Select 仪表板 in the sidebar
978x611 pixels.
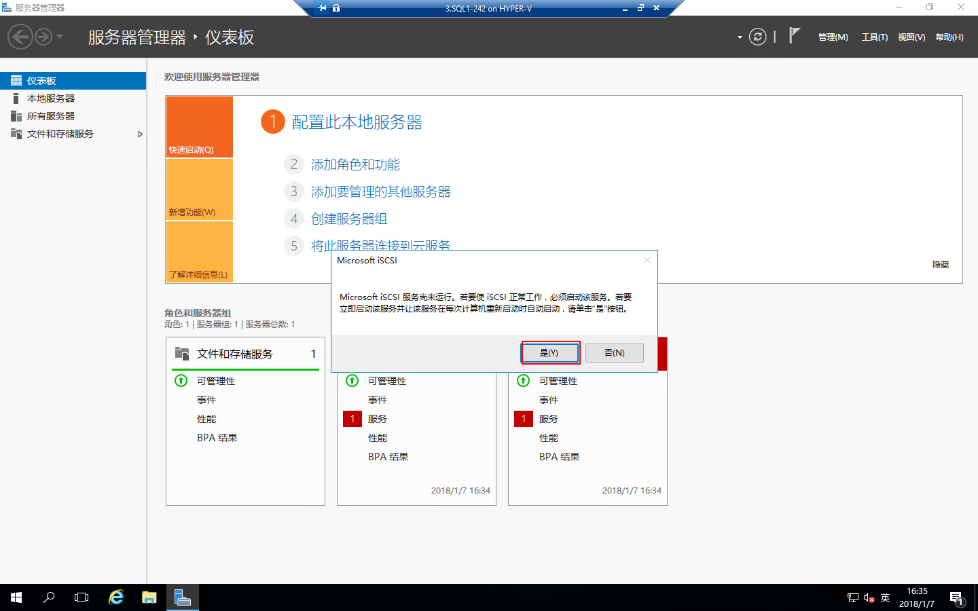click(73, 81)
